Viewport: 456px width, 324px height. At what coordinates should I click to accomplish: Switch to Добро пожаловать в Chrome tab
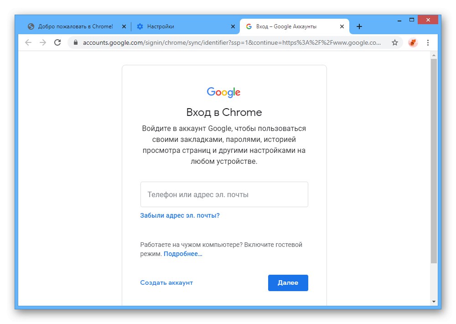[73, 26]
